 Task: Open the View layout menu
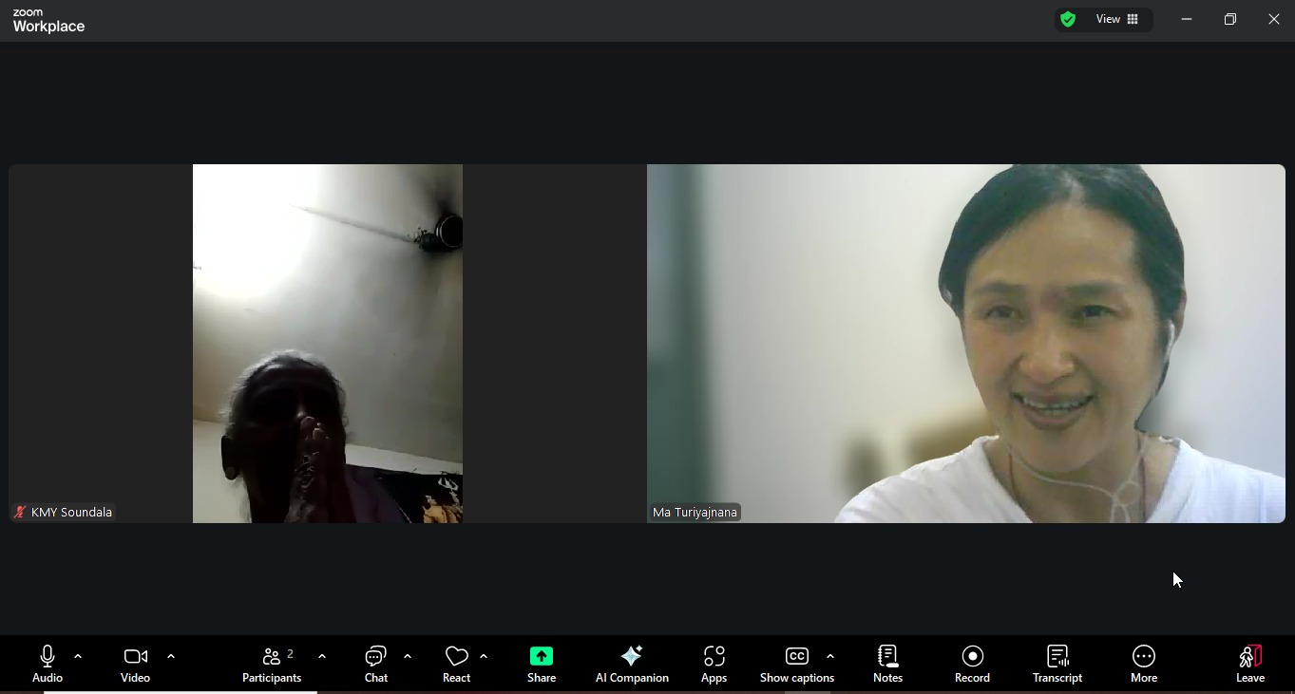1117,19
